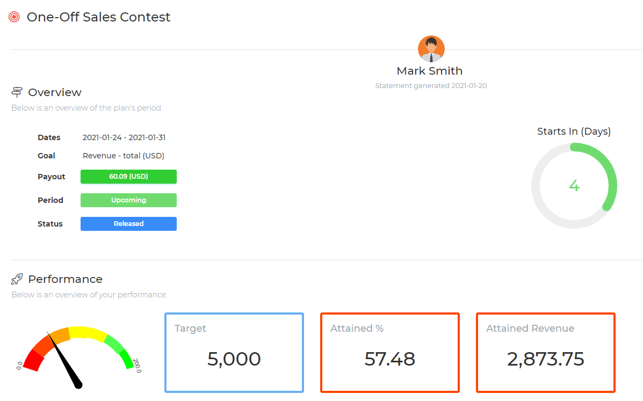Image resolution: width=643 pixels, height=401 pixels.
Task: Click the Starts In (Days) circular progress ring
Action: 610,172
